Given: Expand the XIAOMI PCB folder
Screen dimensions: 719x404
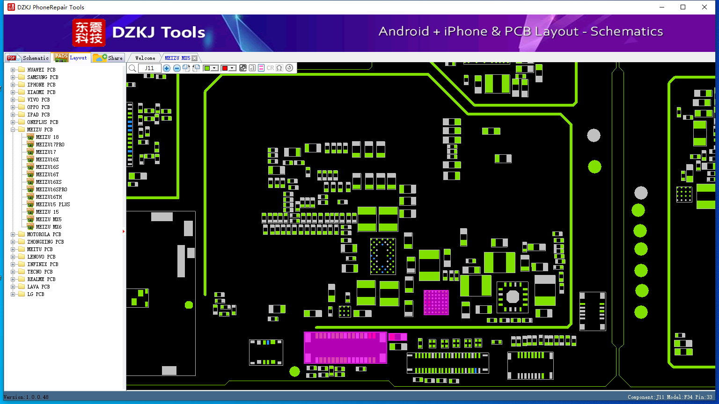Looking at the screenshot, I should click(x=13, y=92).
